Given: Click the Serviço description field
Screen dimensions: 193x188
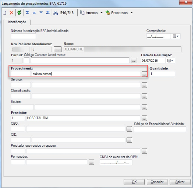Looking at the screenshot, I should tap(86, 85).
